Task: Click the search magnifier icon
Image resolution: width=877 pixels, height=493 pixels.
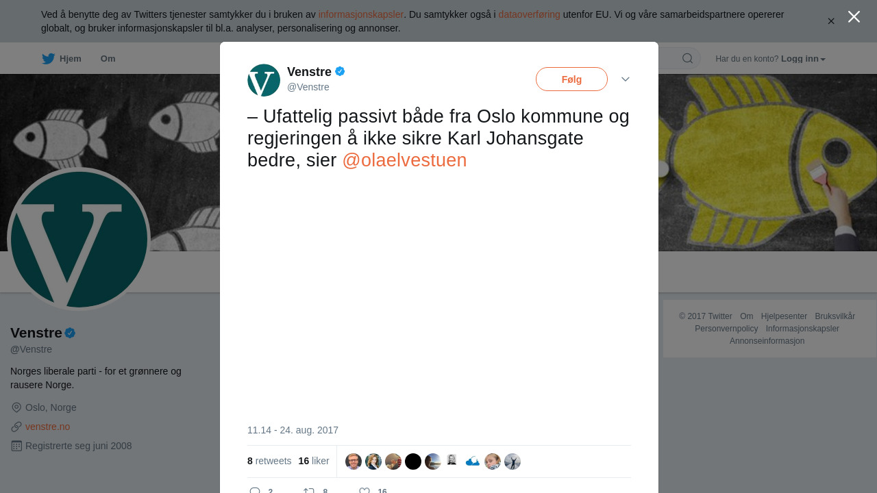Action: (687, 58)
